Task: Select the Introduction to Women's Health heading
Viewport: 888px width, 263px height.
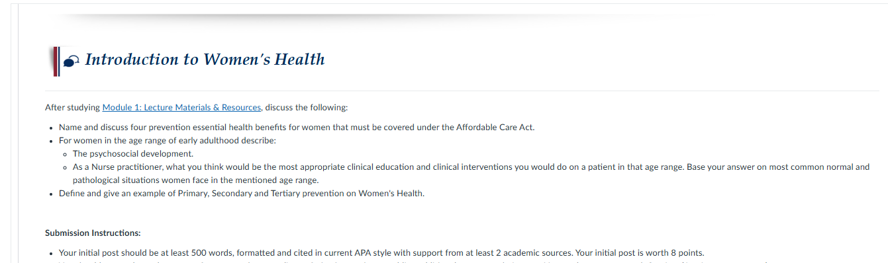Action: click(x=205, y=59)
